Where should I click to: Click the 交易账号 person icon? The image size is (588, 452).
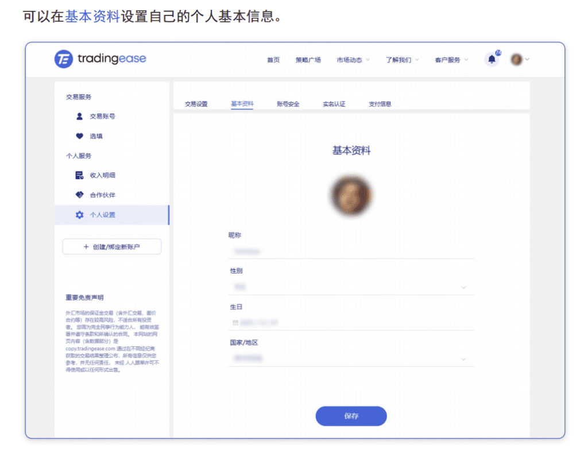pos(80,116)
